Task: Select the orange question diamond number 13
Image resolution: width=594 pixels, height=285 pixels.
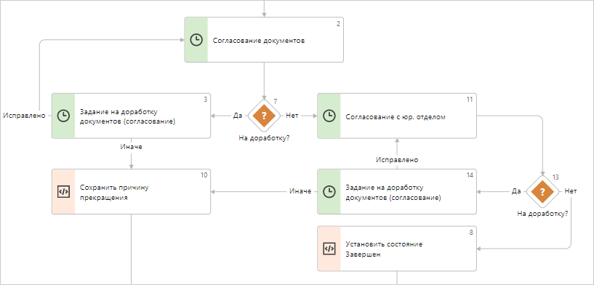Action: [x=543, y=191]
